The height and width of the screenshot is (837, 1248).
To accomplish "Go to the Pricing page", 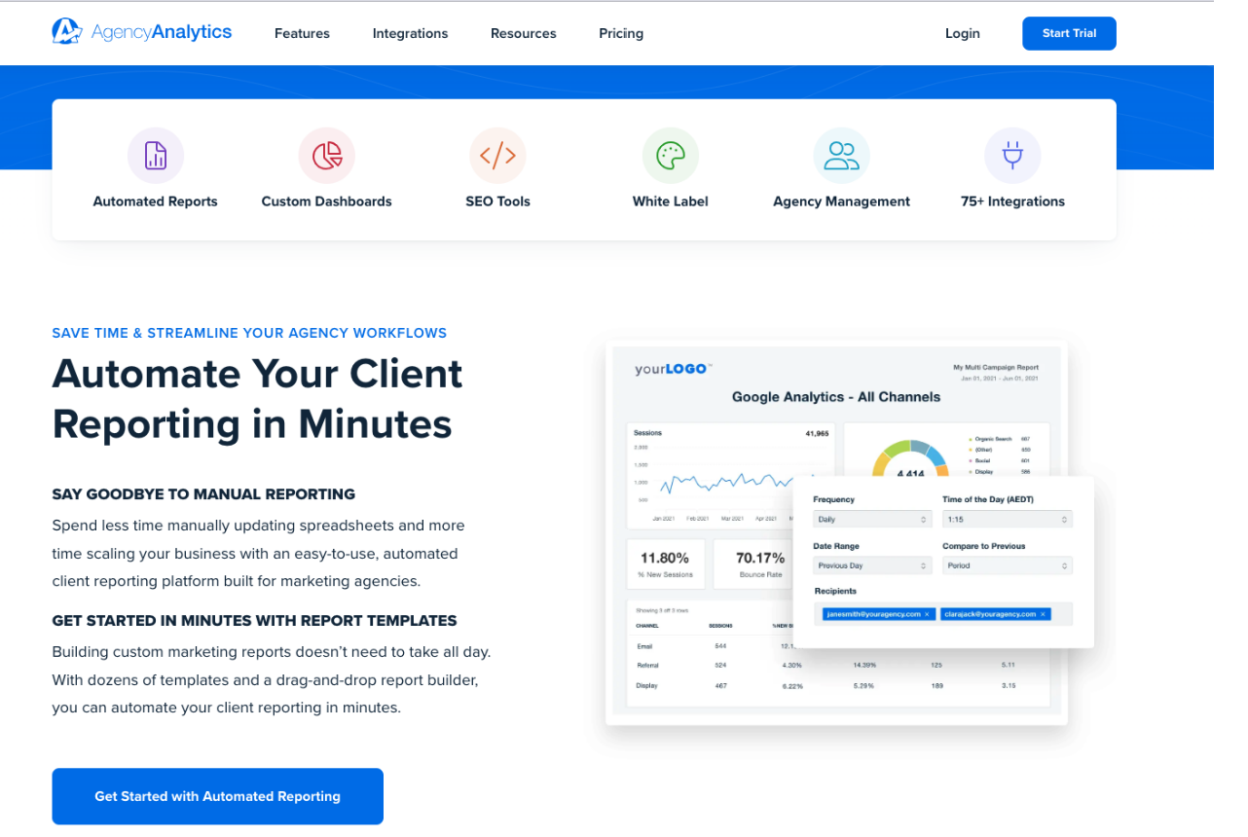I will pos(621,33).
